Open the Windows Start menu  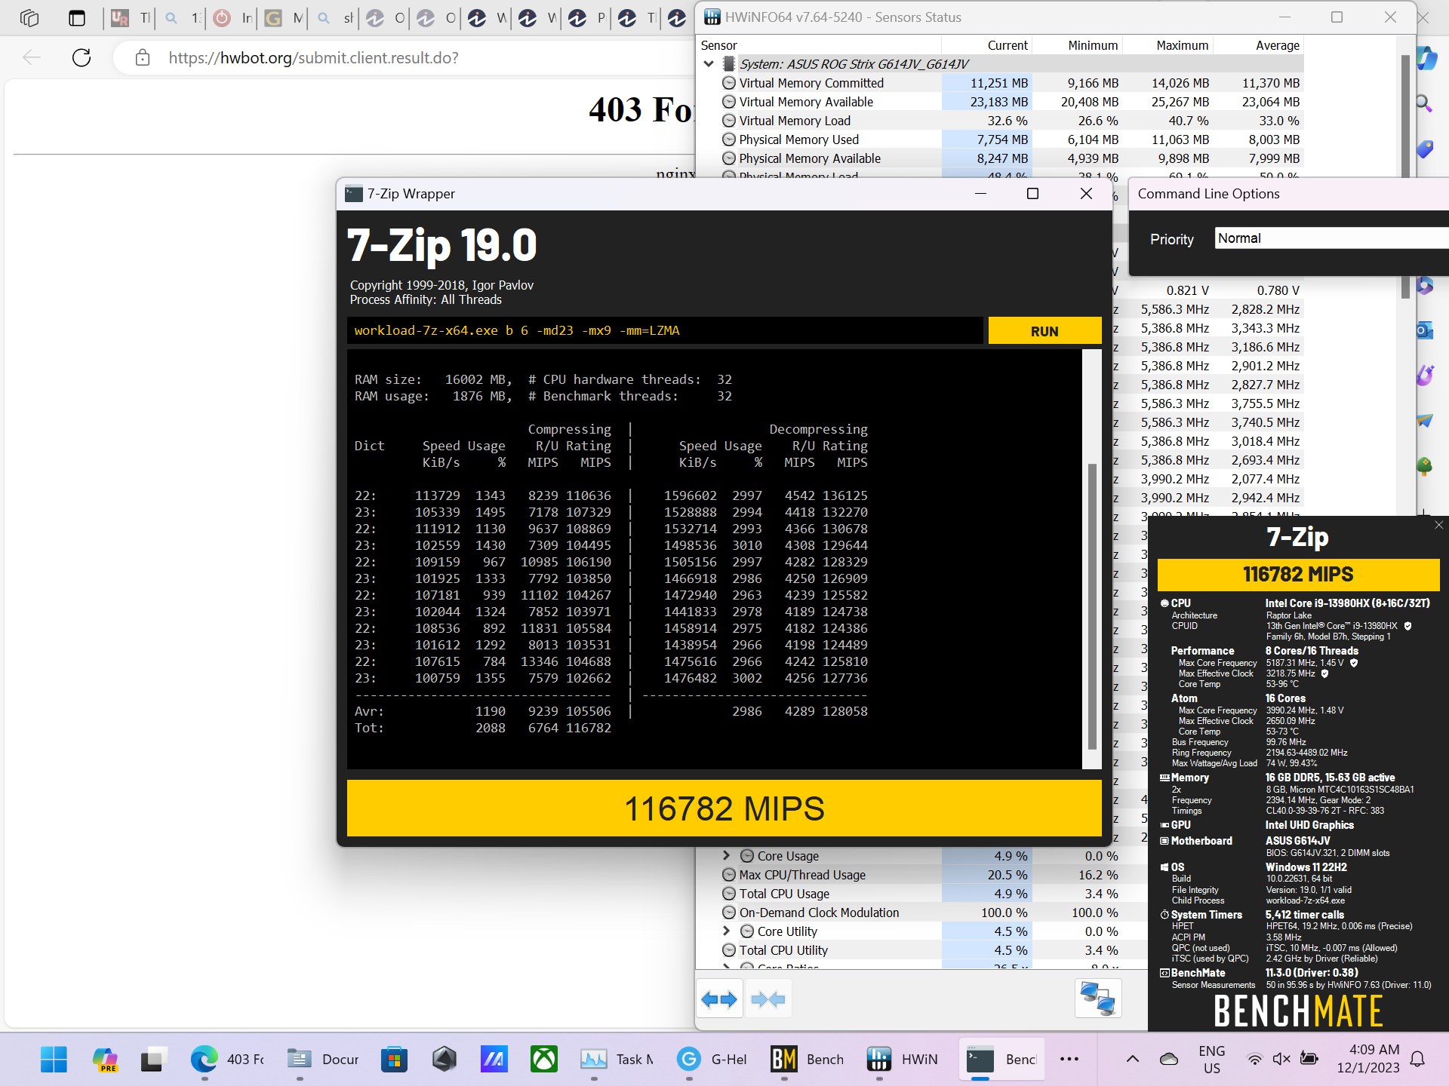(54, 1060)
